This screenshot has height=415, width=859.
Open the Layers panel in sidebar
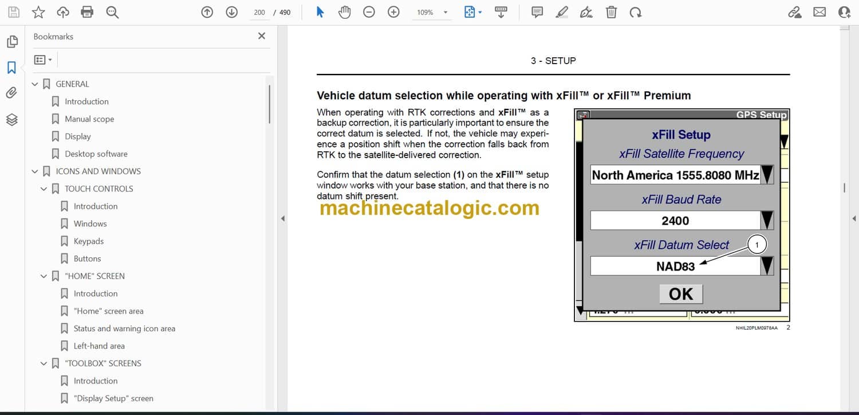(12, 119)
